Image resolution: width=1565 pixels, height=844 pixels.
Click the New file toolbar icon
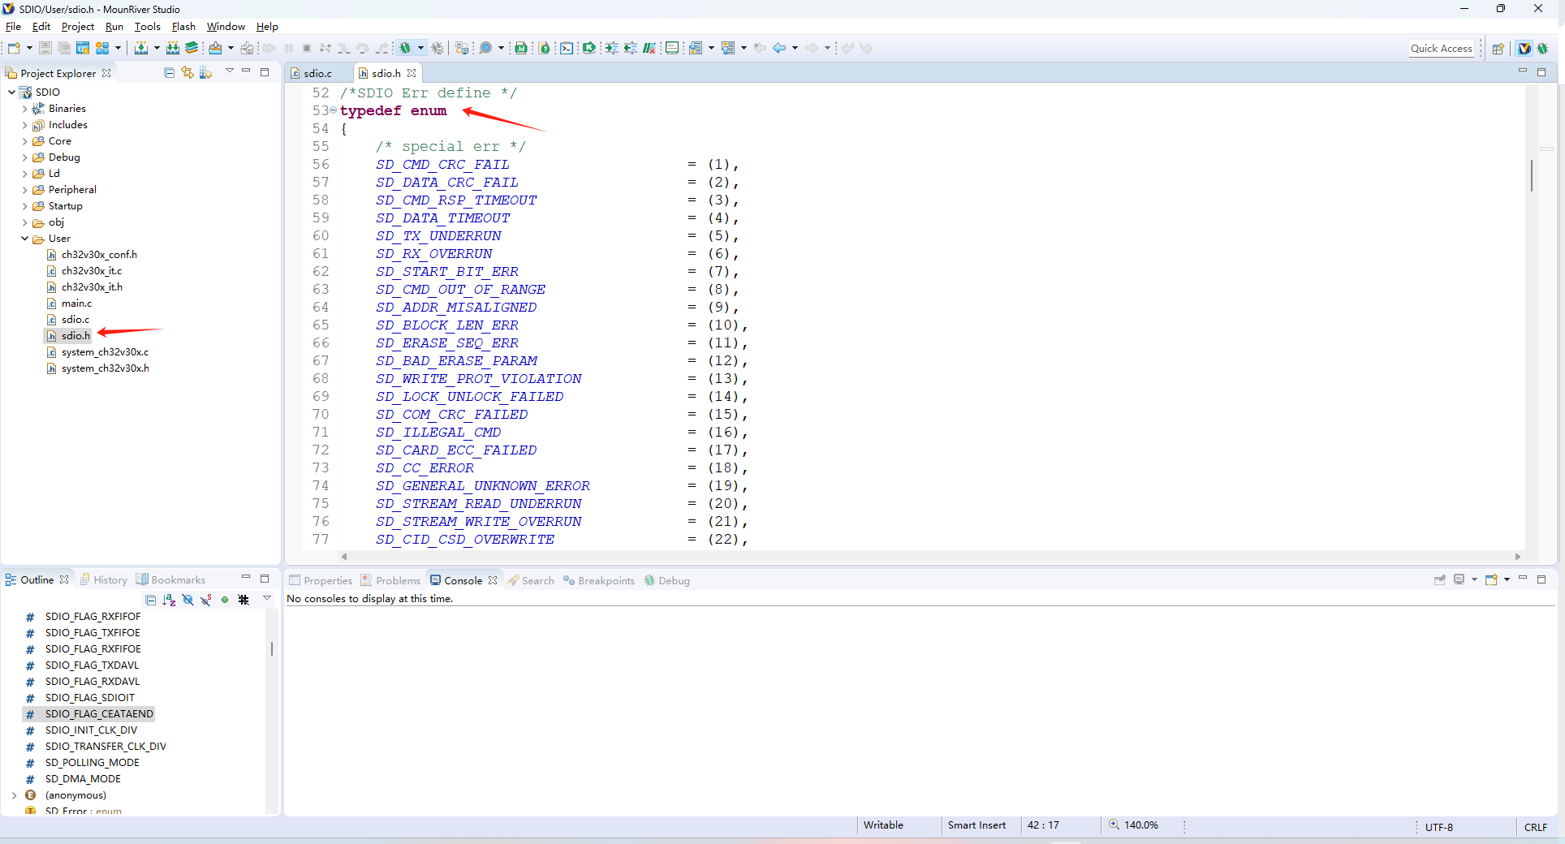click(x=14, y=48)
